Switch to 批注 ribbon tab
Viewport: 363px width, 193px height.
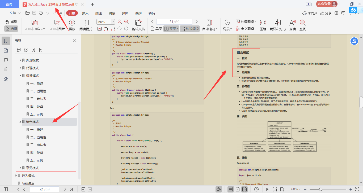pyautogui.click(x=99, y=13)
